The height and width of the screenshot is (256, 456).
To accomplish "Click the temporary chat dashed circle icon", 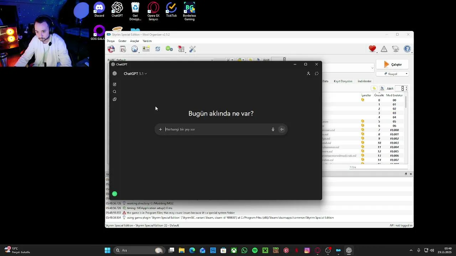I will click(317, 74).
